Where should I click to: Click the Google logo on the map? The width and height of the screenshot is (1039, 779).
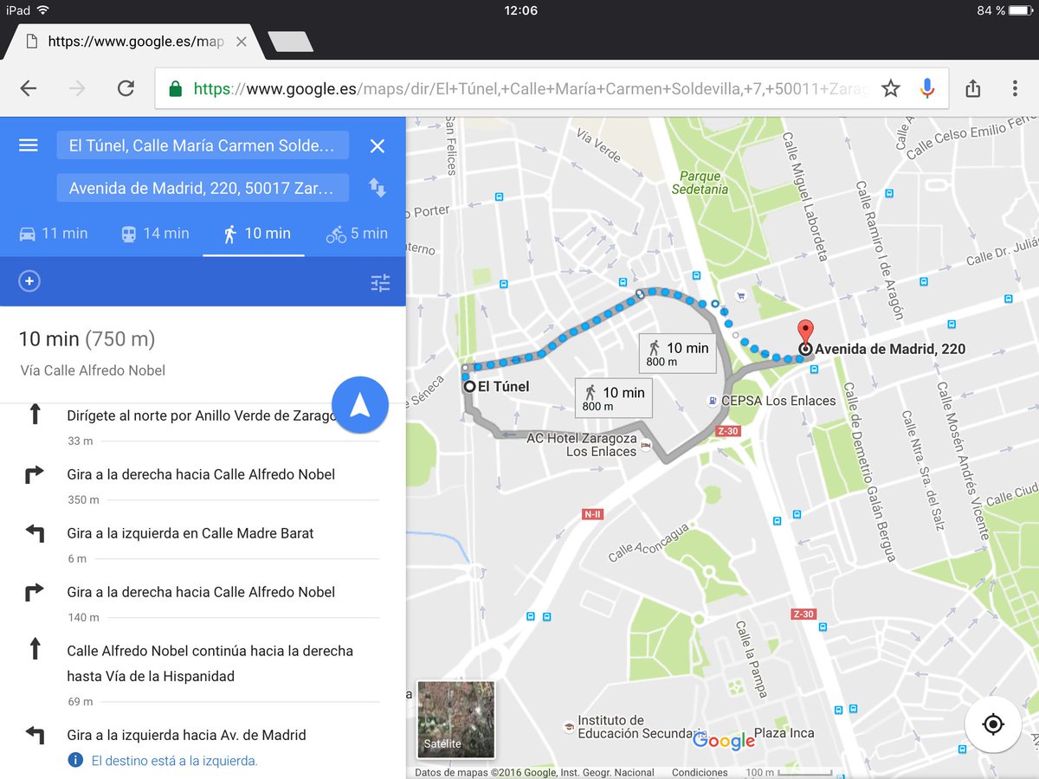tap(724, 741)
